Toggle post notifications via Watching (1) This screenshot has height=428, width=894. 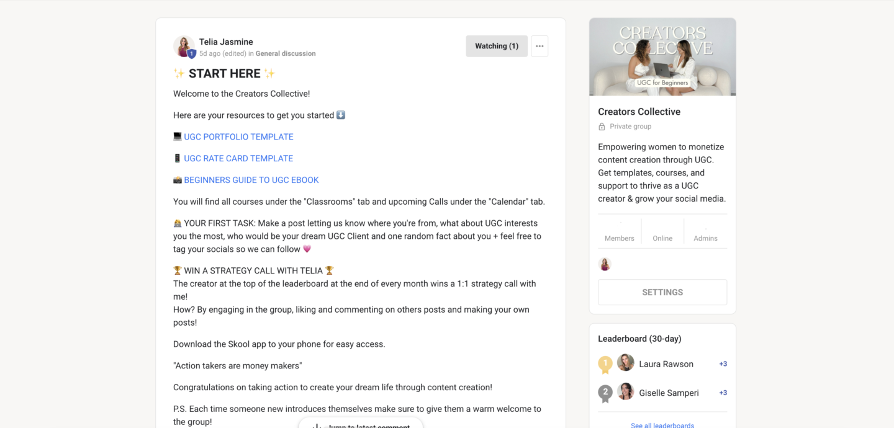pyautogui.click(x=496, y=45)
